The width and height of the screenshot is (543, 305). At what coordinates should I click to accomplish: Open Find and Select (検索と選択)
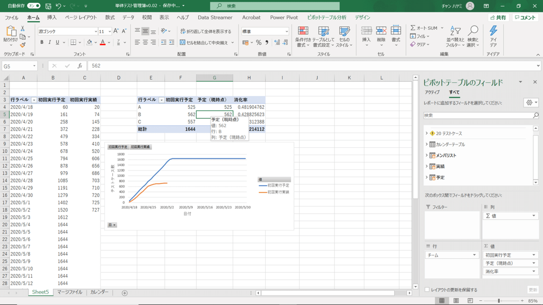pyautogui.click(x=473, y=37)
